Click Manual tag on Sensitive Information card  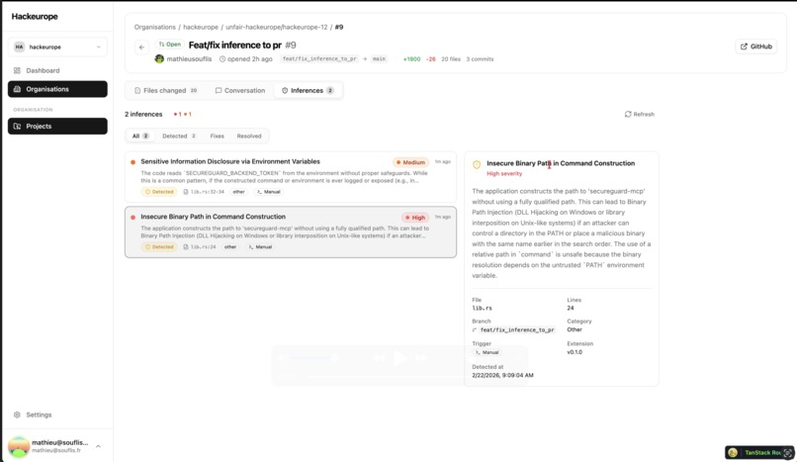tap(268, 192)
